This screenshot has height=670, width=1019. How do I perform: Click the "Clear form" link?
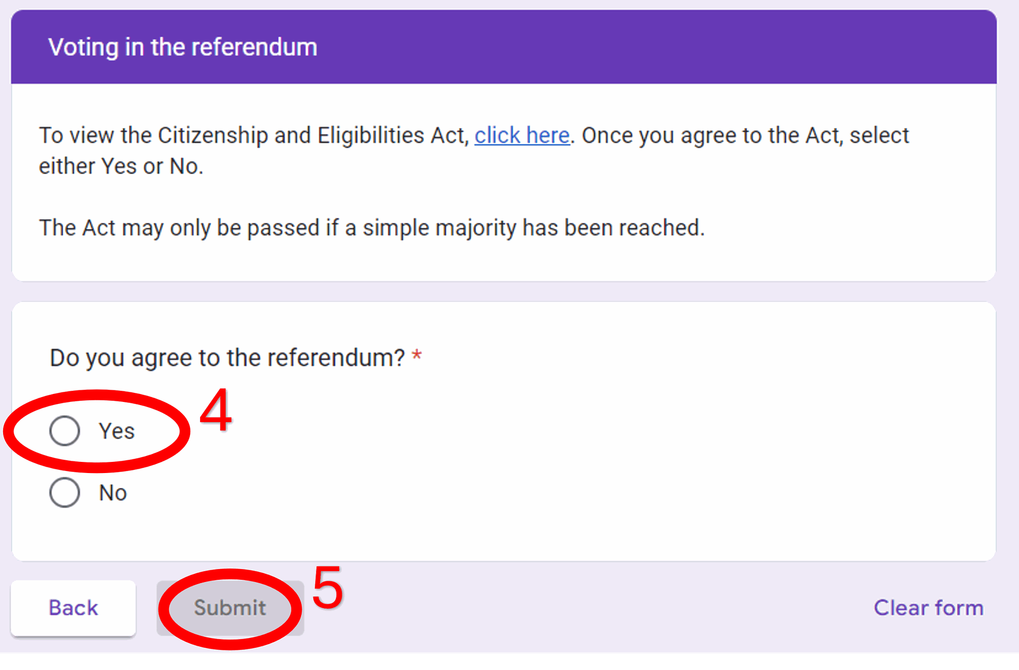928,608
